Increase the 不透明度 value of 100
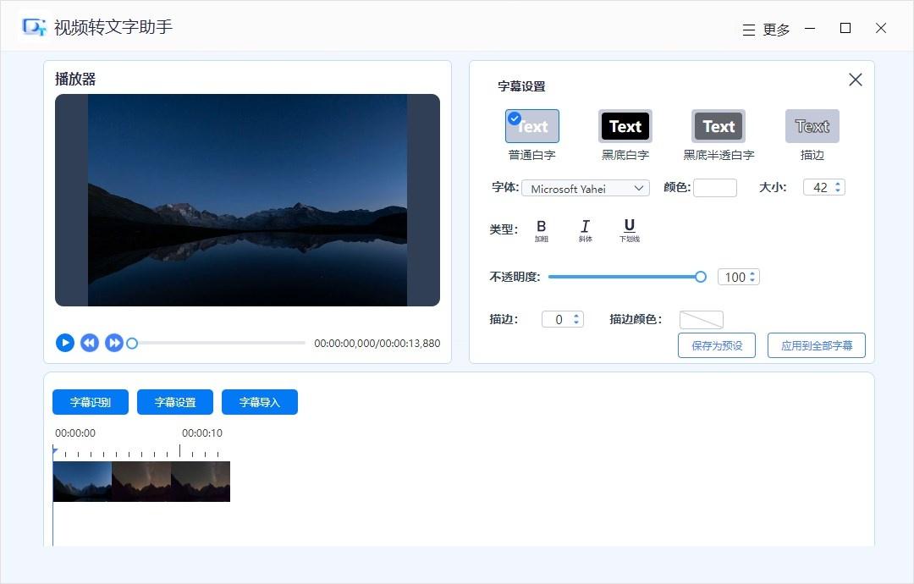 tap(752, 273)
